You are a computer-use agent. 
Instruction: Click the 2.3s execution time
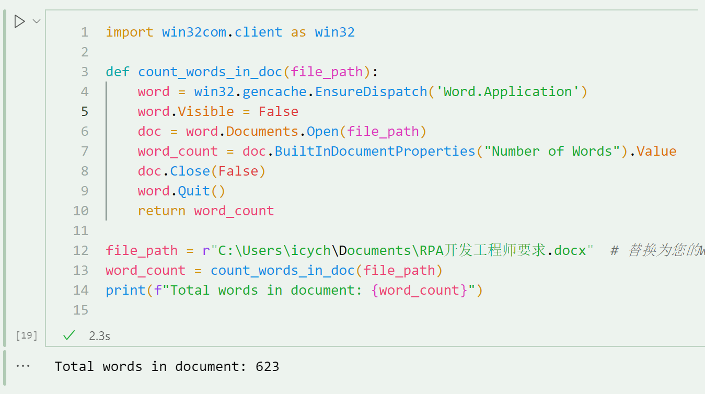(x=99, y=335)
